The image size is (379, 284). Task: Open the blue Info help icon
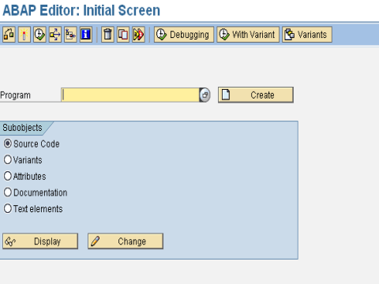pyautogui.click(x=86, y=35)
